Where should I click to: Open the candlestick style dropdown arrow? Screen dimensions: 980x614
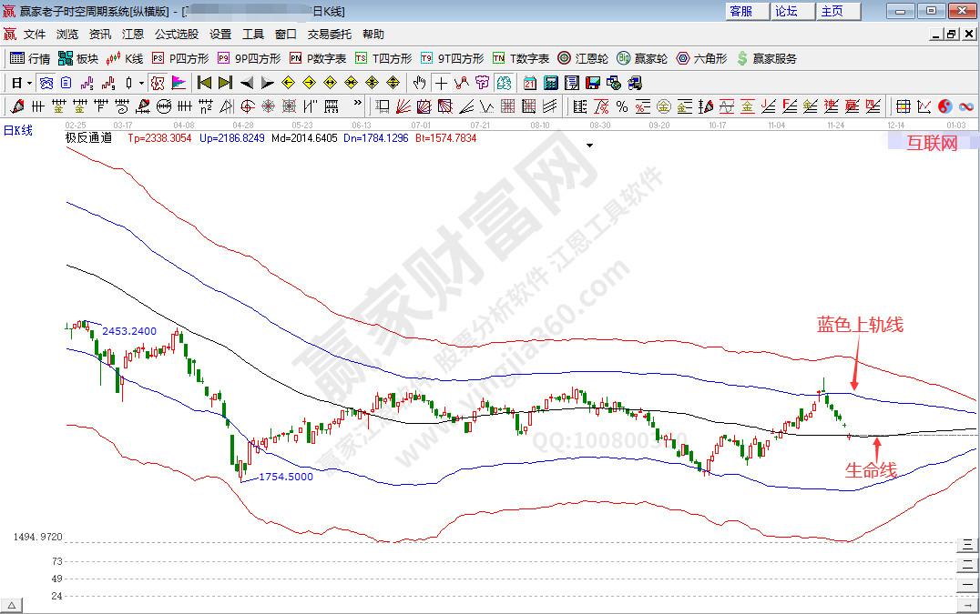pyautogui.click(x=141, y=83)
